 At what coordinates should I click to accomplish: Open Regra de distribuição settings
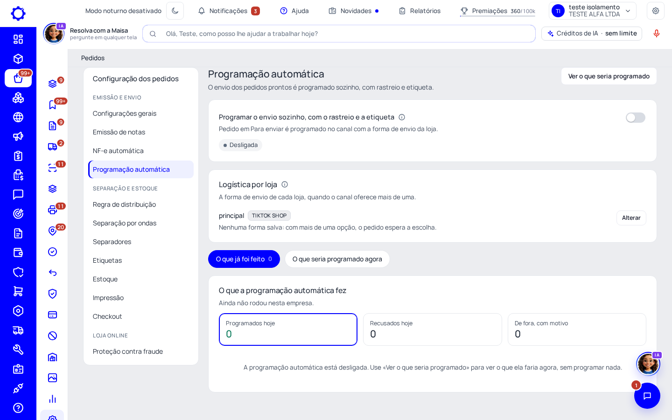pyautogui.click(x=141, y=204)
